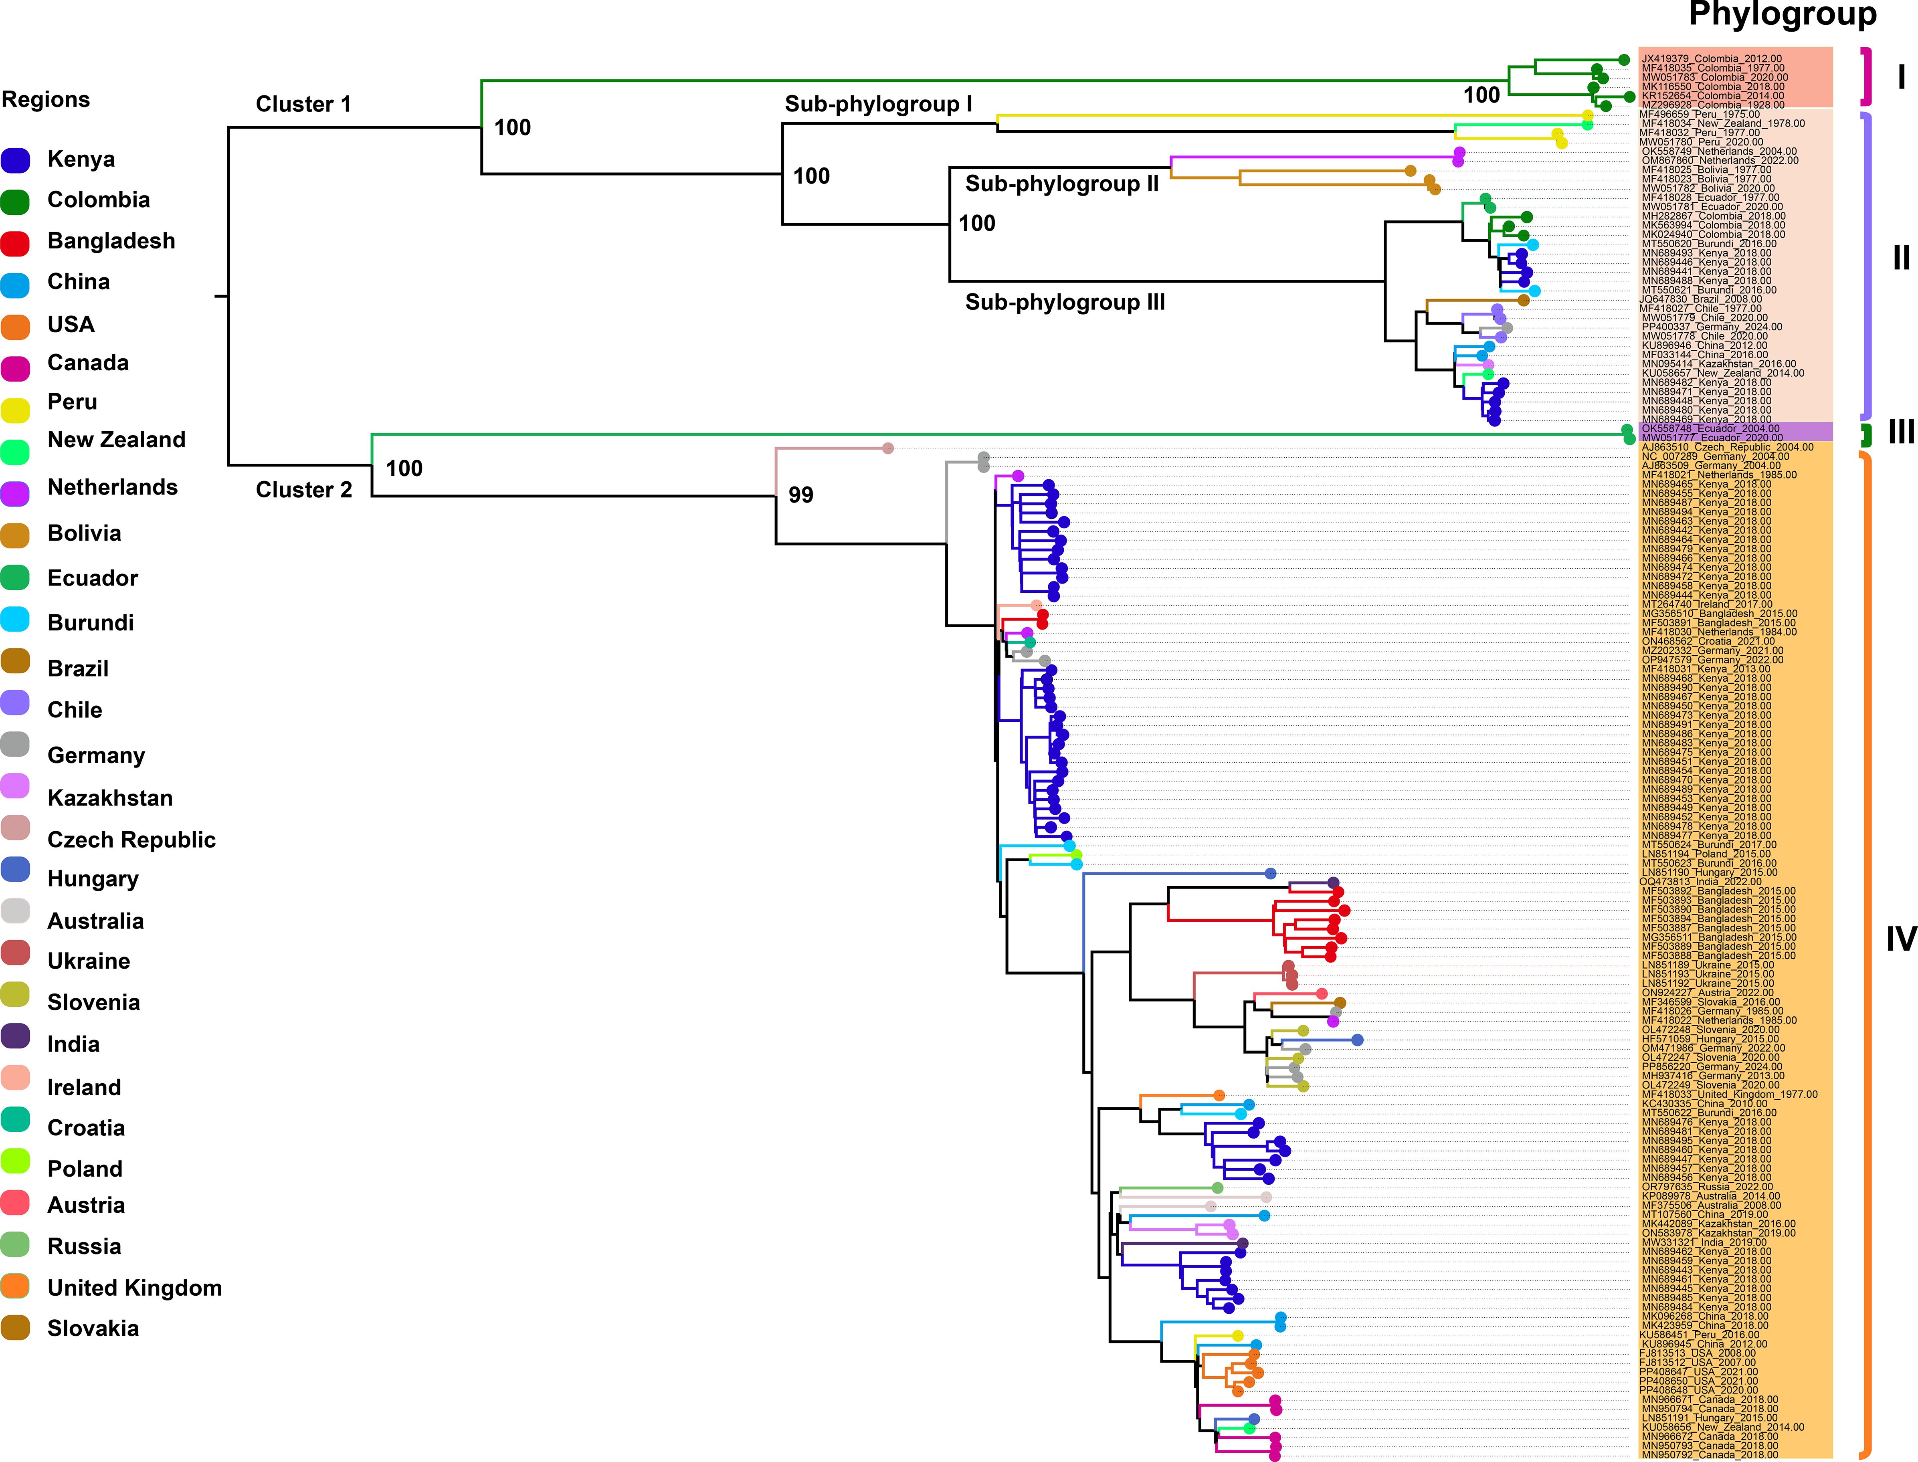Screen dimensions: 1918x1462
Task: Click the bootstrap value 99 label
Action: click(800, 495)
